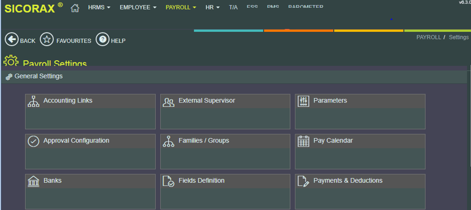Click the General Settings section header
471x210 pixels.
[234, 76]
